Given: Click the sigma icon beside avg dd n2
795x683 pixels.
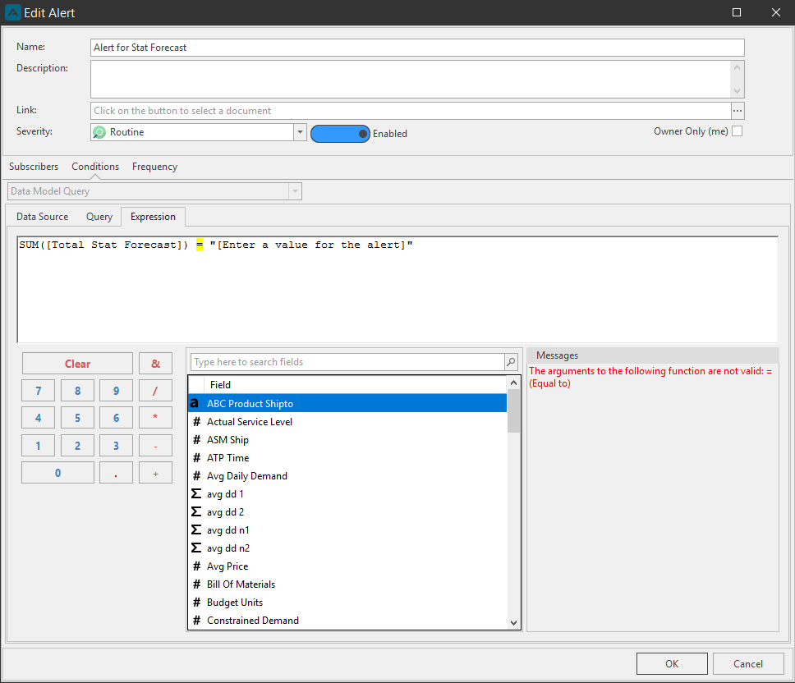Looking at the screenshot, I should click(196, 548).
